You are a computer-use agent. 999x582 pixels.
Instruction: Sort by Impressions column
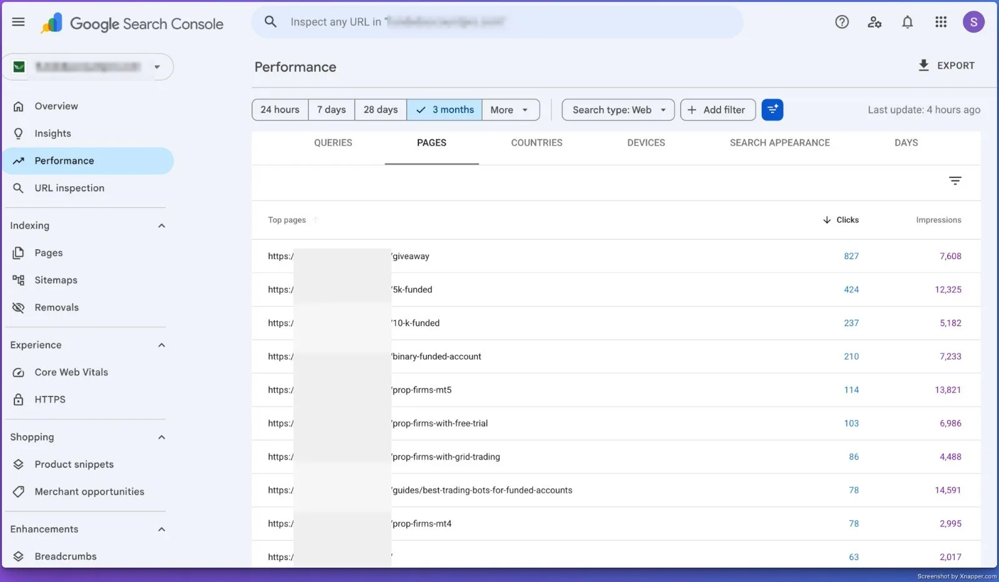tap(938, 220)
